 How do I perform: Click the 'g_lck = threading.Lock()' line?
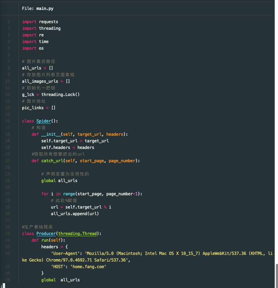[51, 94]
